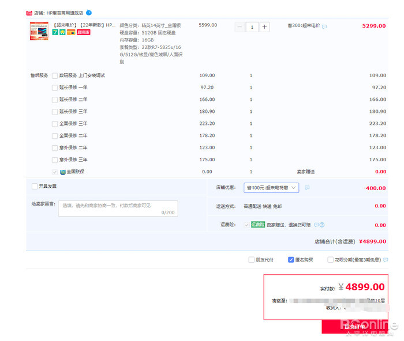Viewport: 404px width, 341px height.
Task: Check 延长保修 三年 option
Action: point(55,112)
